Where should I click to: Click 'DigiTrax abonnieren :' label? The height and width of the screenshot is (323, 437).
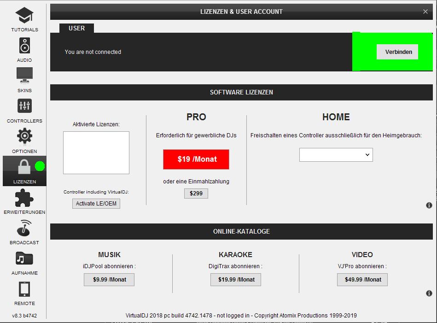coord(235,266)
